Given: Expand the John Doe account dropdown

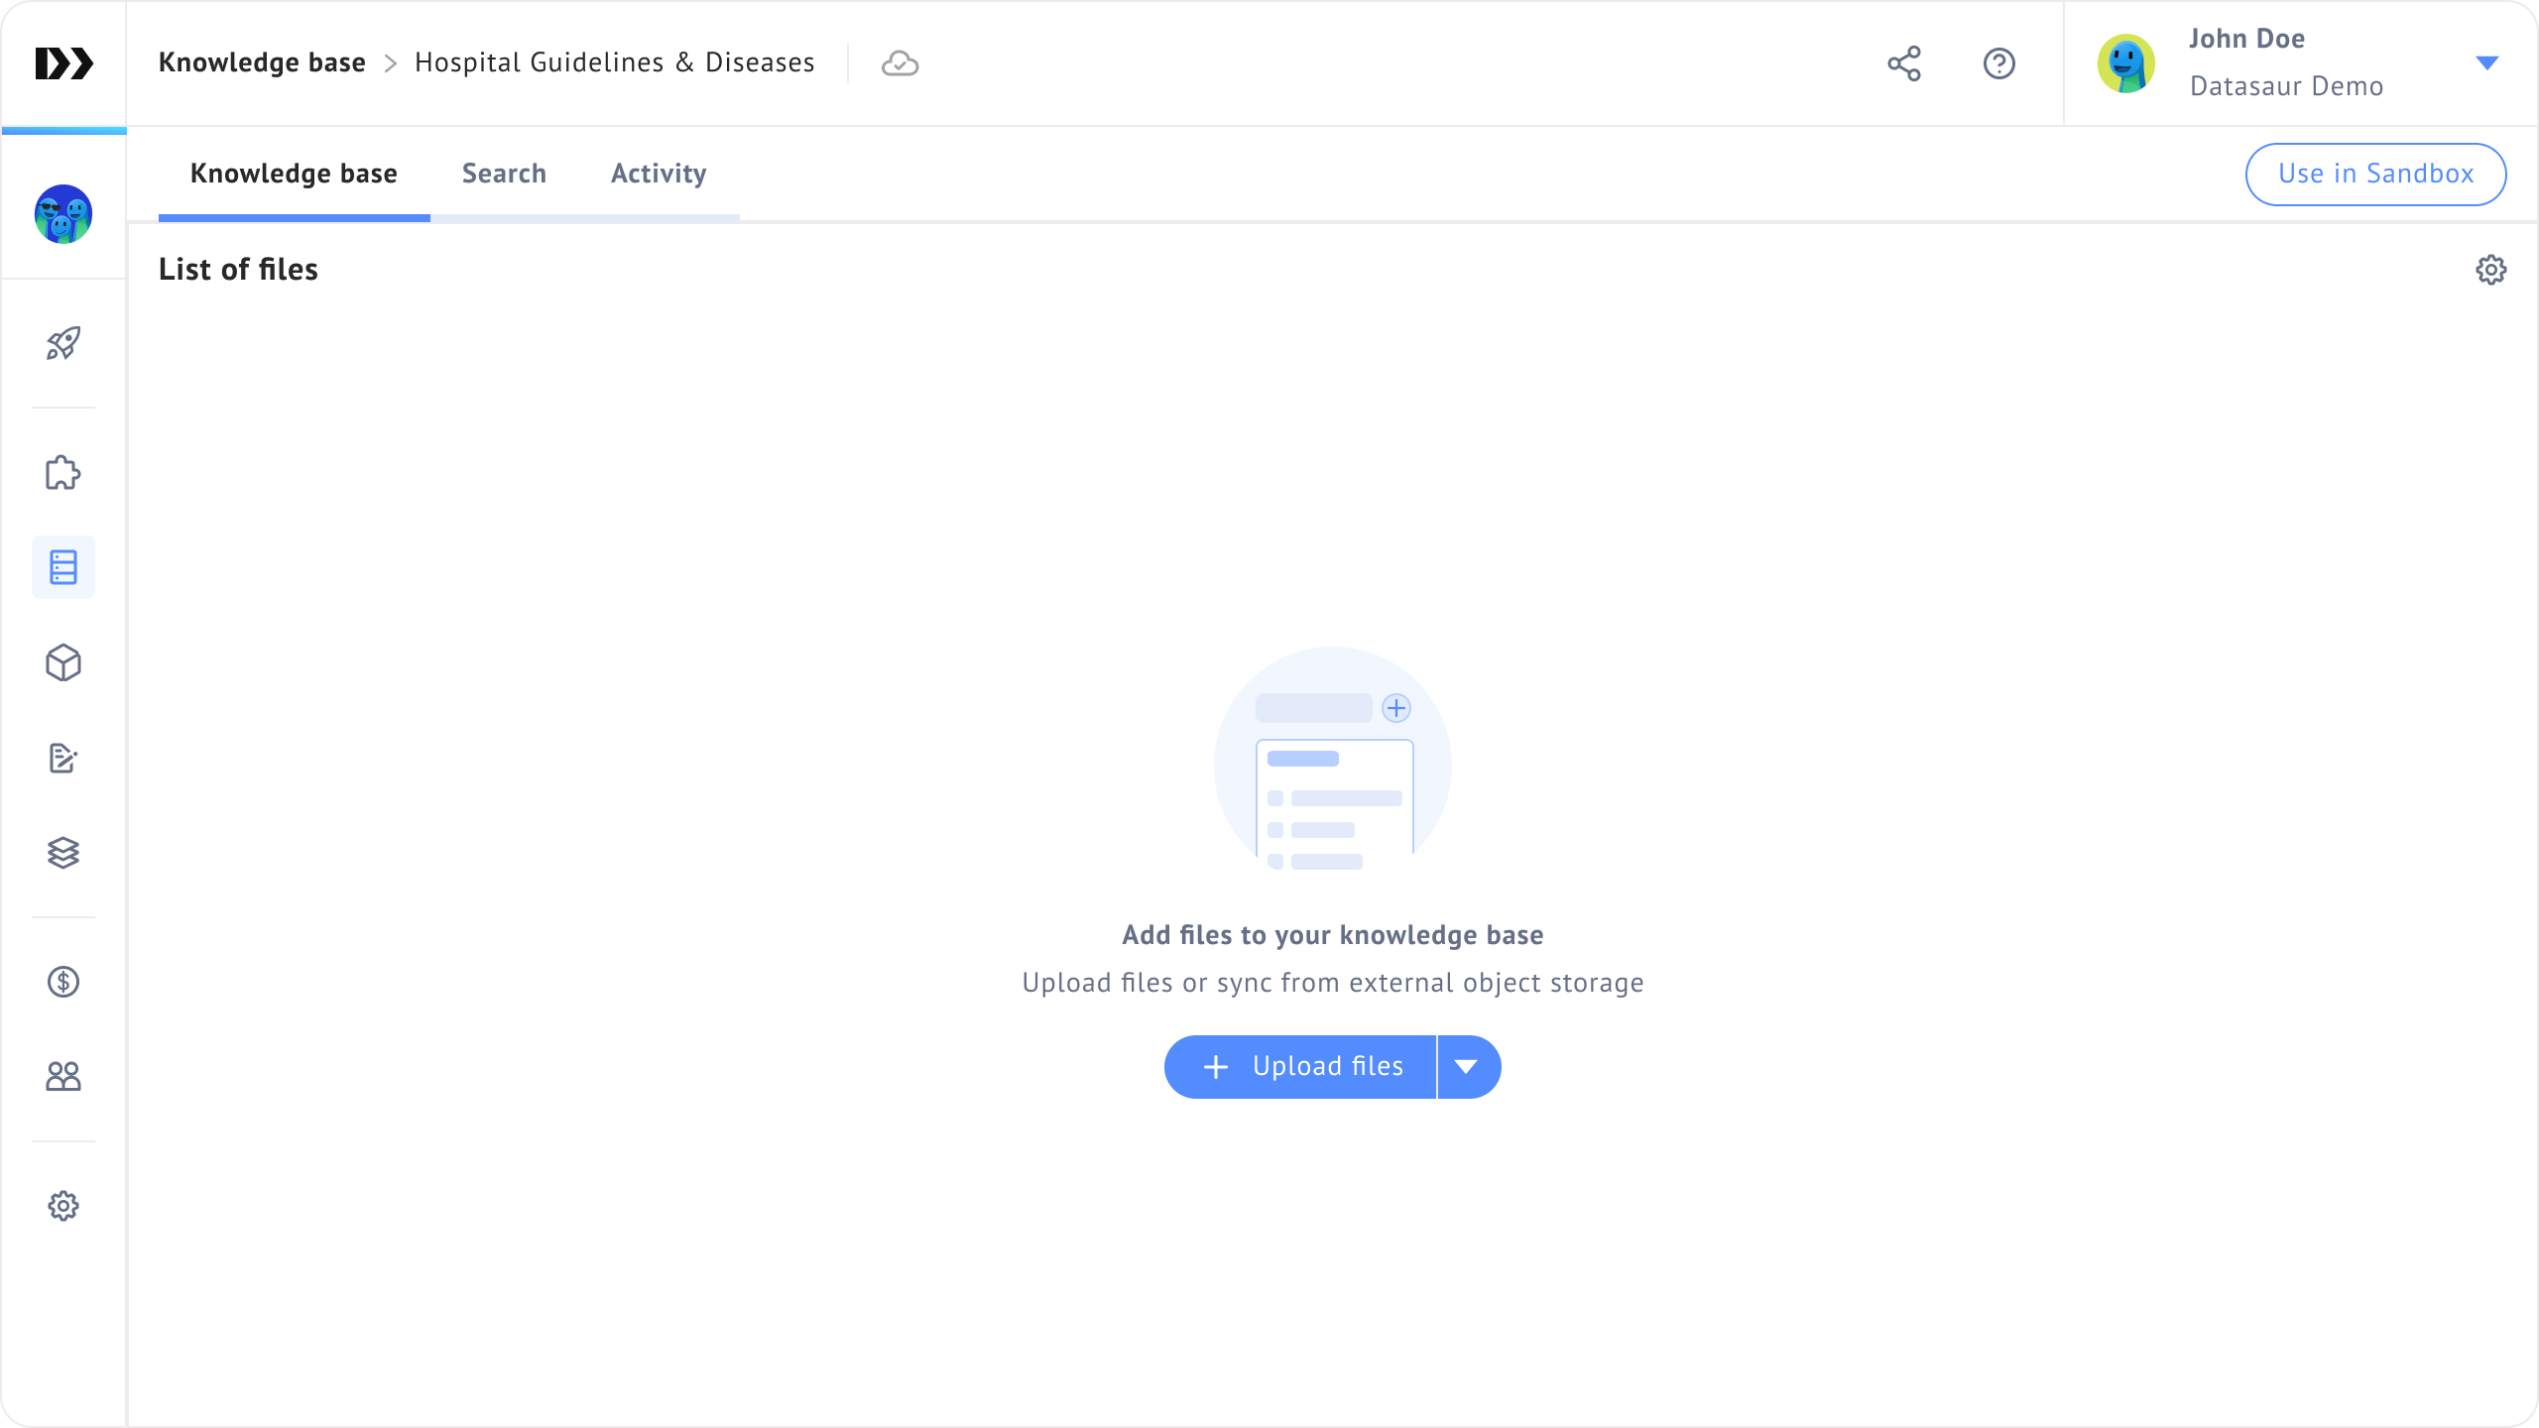Looking at the screenshot, I should click(x=2486, y=63).
